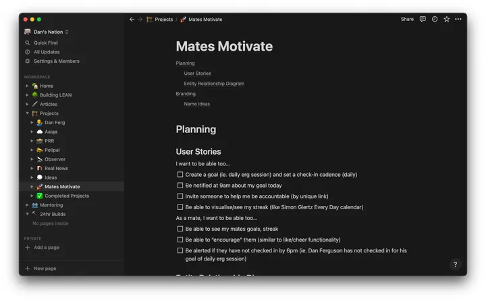Click the PRR page icon

pyautogui.click(x=39, y=141)
